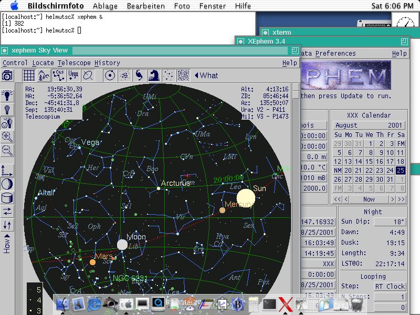Open Sherlock hat icon in the Dock

tap(110, 304)
